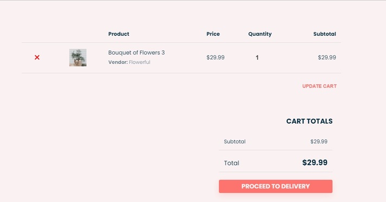Open the Bouquet of Flowers 3 product link
This screenshot has height=202, width=386.
(137, 53)
